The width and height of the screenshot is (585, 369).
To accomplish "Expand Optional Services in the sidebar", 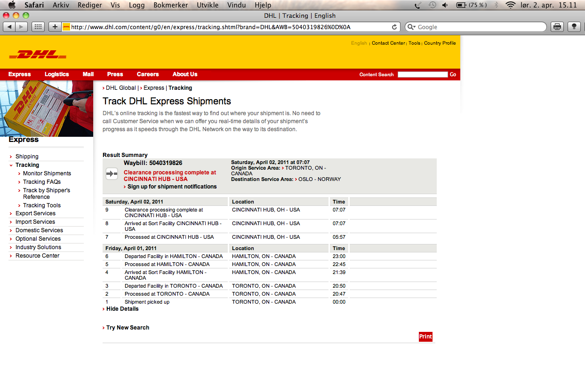I will pyautogui.click(x=38, y=239).
